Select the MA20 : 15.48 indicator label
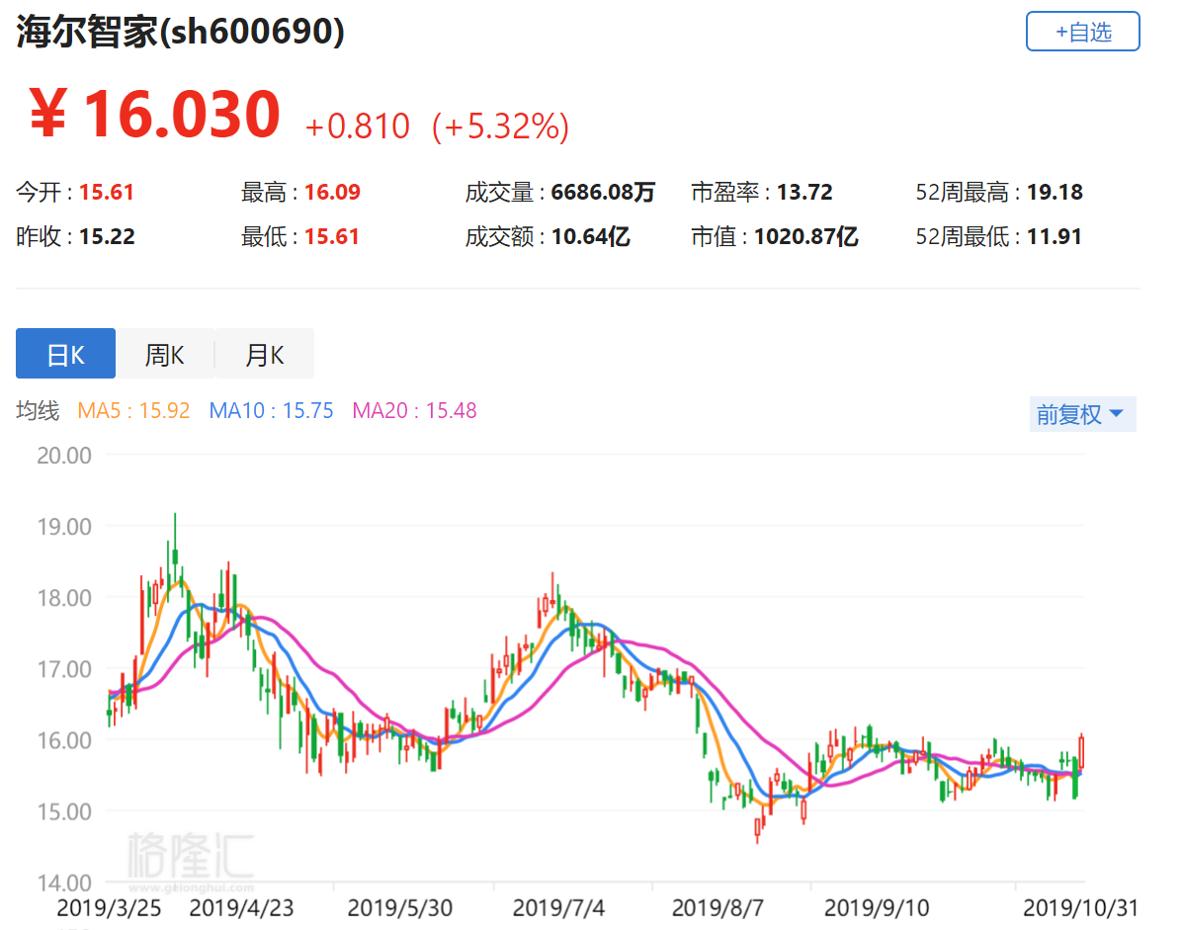Viewport: 1183px width, 930px height. 414,410
